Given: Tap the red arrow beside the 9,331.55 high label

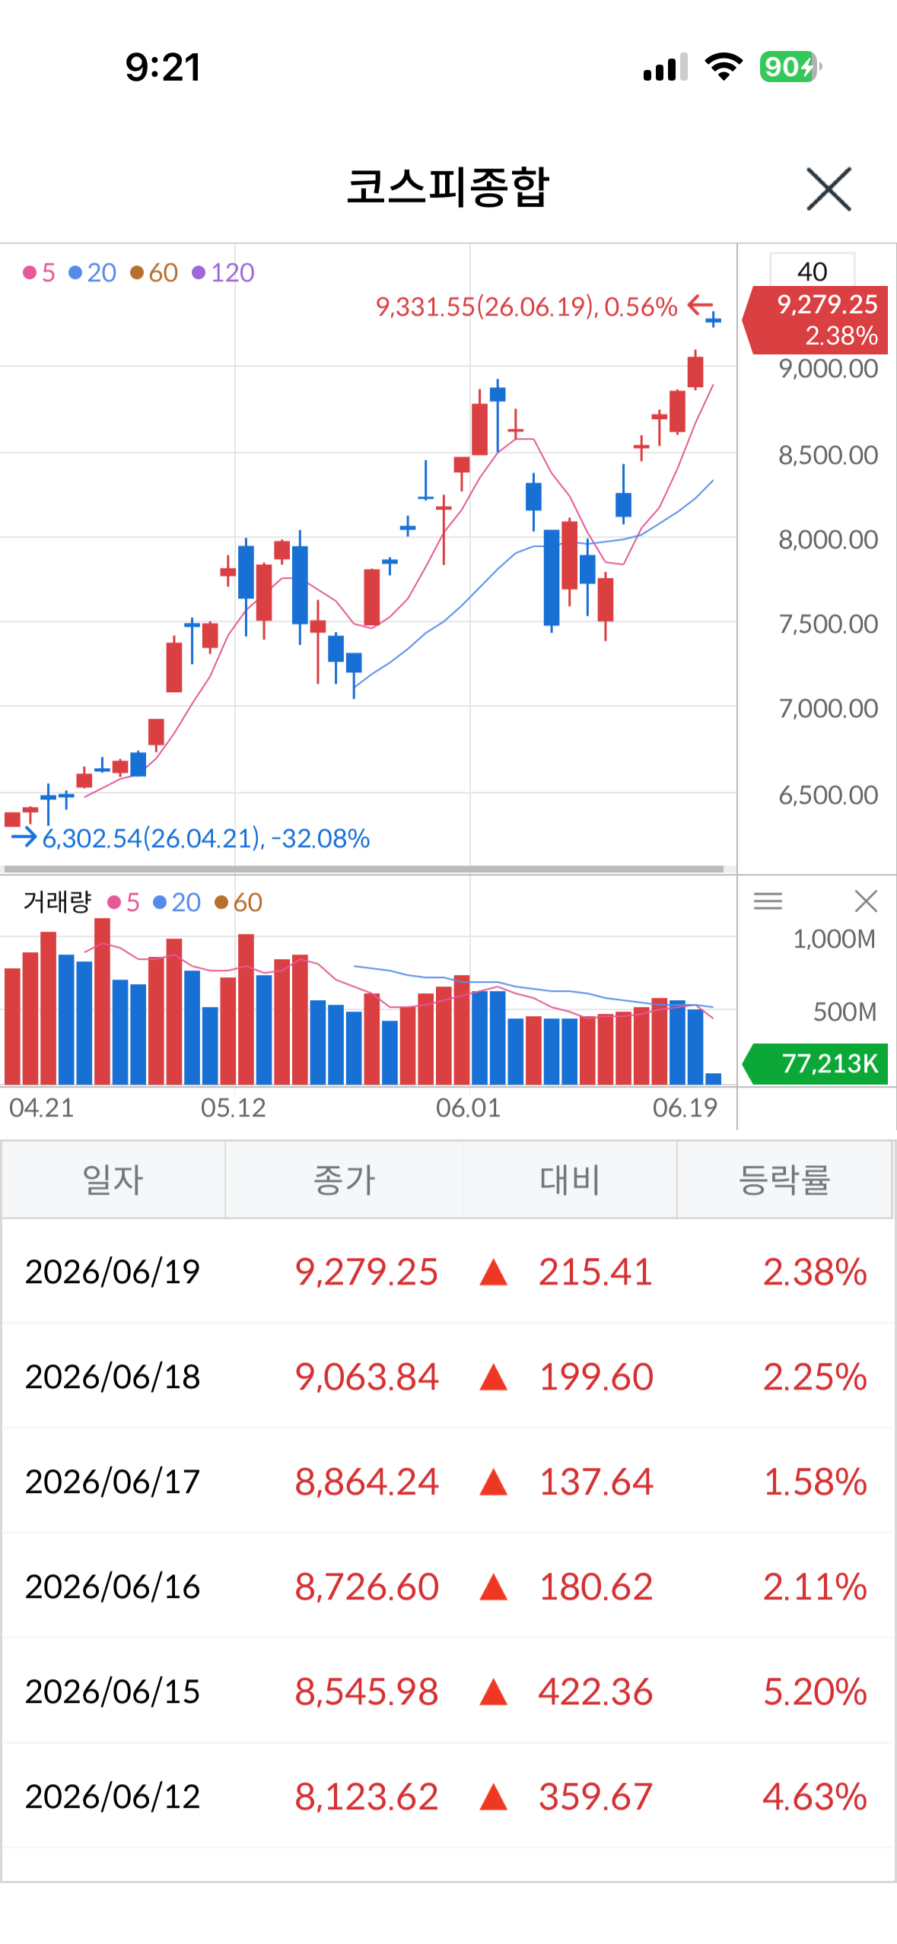Looking at the screenshot, I should click(x=700, y=305).
